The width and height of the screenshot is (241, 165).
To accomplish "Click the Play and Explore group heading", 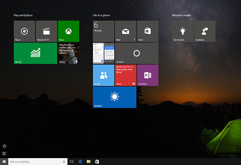I will 23,15.
